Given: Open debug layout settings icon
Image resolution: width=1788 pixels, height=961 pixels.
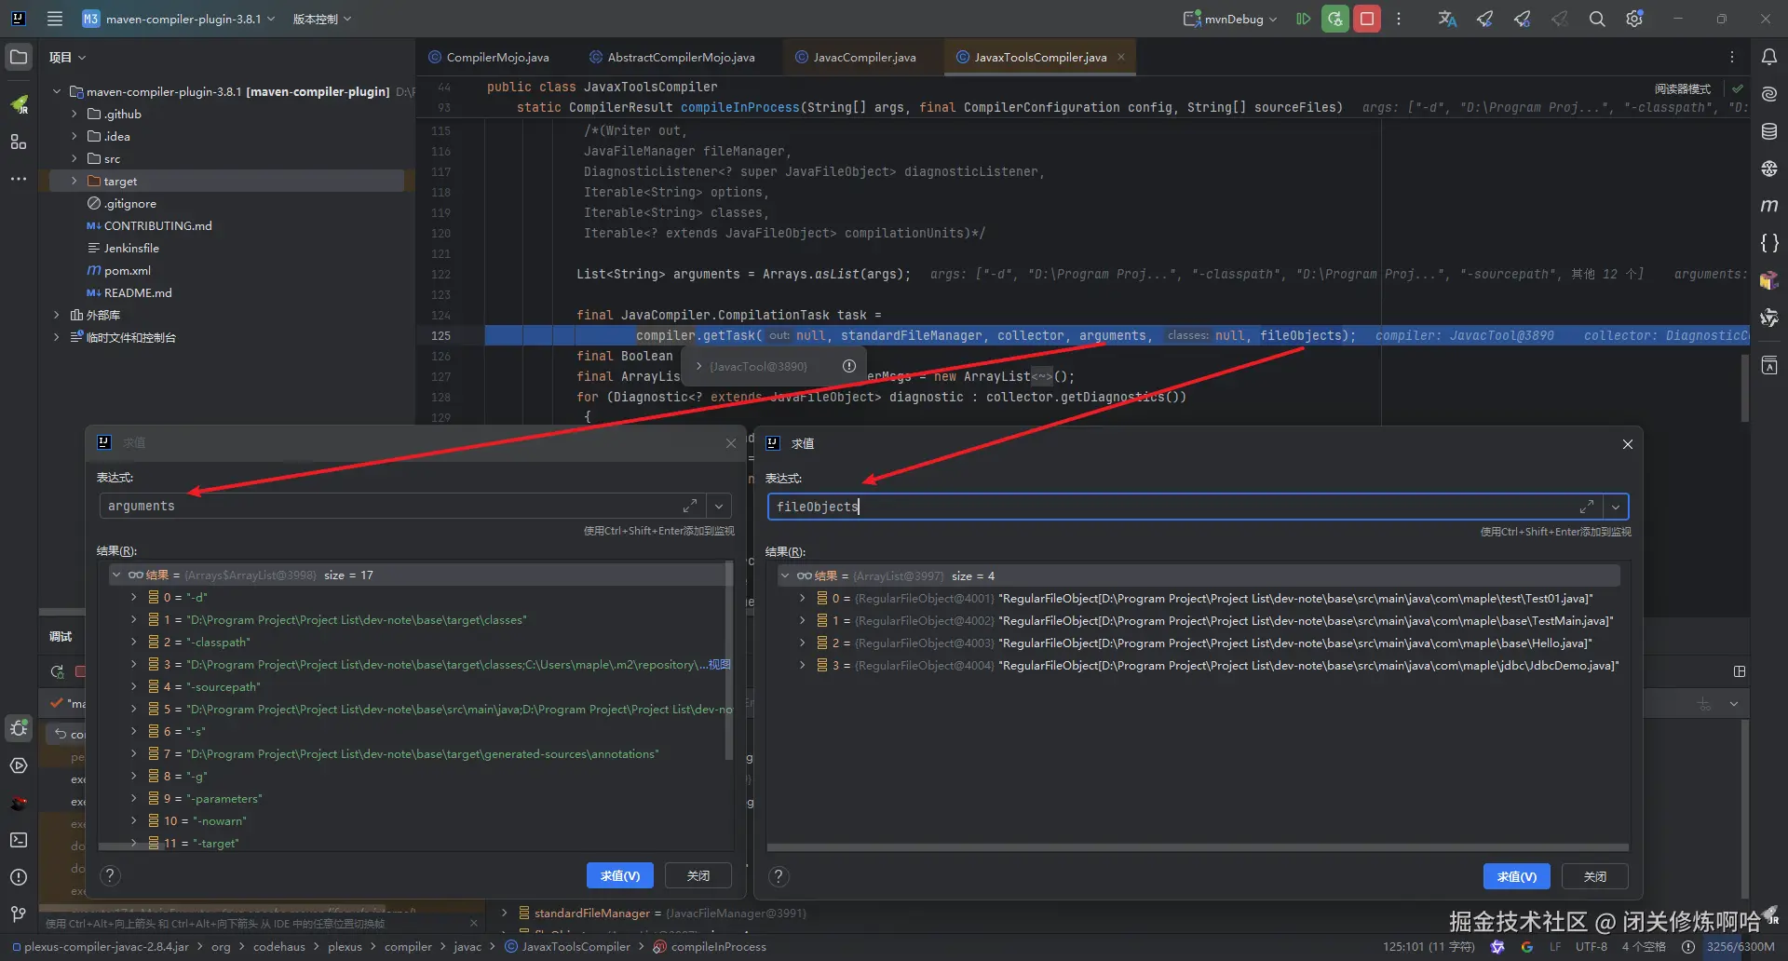Looking at the screenshot, I should pyautogui.click(x=1740, y=671).
